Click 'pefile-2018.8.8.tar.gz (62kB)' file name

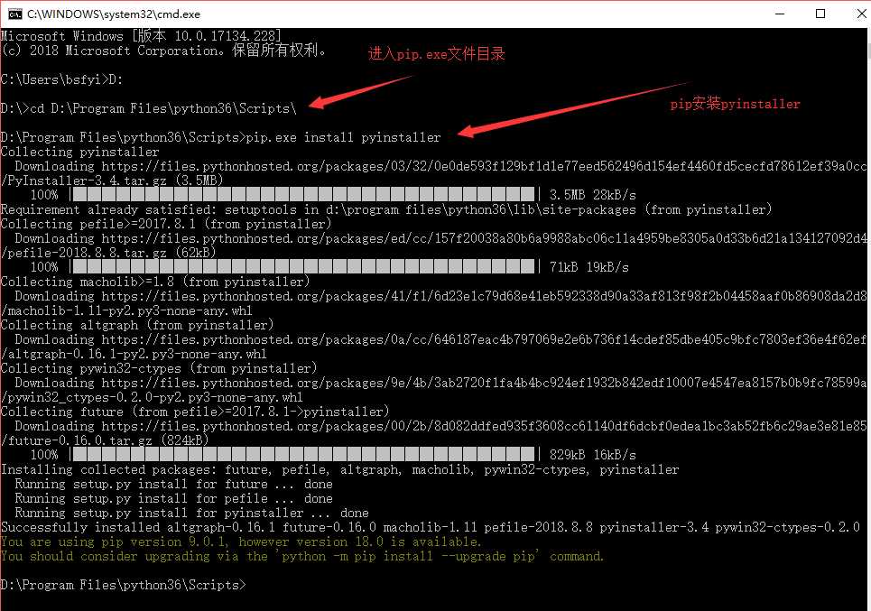pyautogui.click(x=112, y=253)
